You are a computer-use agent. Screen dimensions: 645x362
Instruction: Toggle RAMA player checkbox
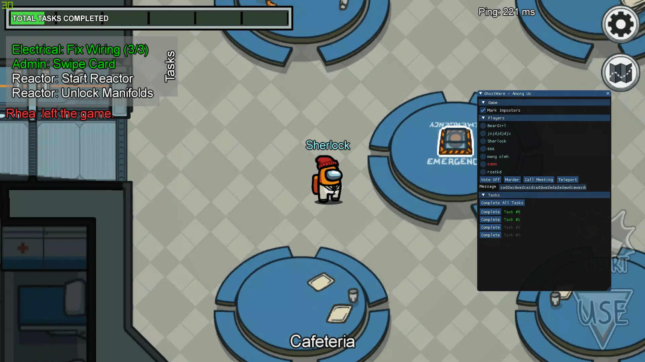483,164
